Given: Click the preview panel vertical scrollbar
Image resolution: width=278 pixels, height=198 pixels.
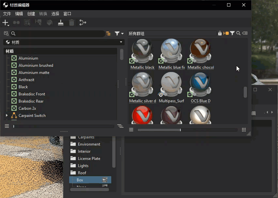Looking at the screenshot, I should click(x=245, y=92).
